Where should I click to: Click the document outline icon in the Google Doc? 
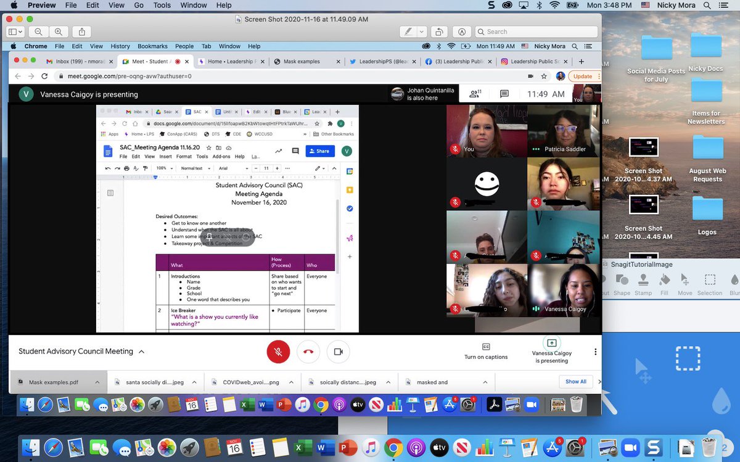click(110, 193)
